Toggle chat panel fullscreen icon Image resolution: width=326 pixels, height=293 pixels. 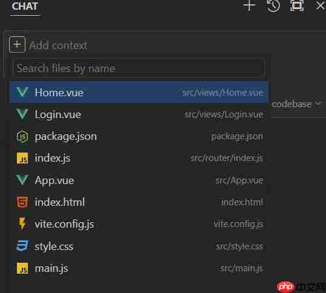tap(297, 5)
